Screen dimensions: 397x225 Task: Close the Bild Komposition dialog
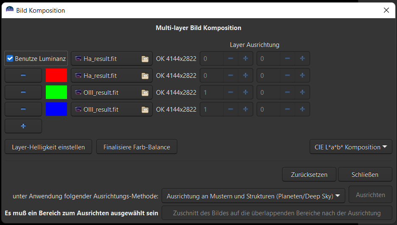click(x=386, y=10)
